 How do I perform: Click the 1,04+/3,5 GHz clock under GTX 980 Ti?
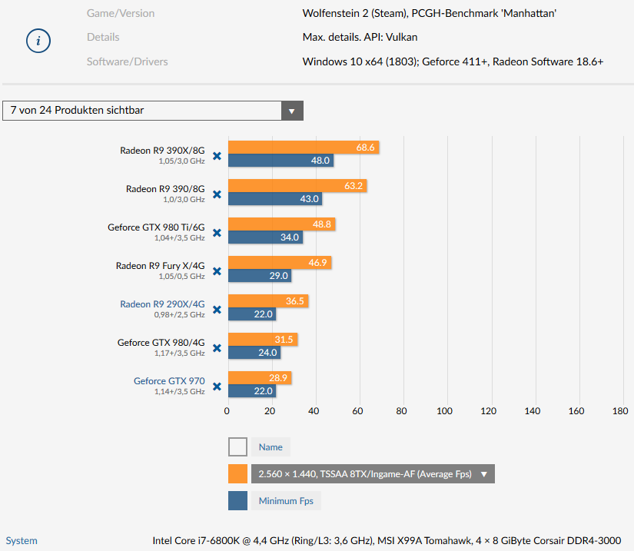coord(180,237)
